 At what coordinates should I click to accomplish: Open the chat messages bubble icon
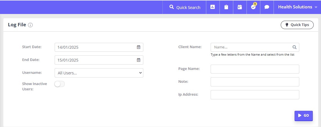(x=267, y=7)
